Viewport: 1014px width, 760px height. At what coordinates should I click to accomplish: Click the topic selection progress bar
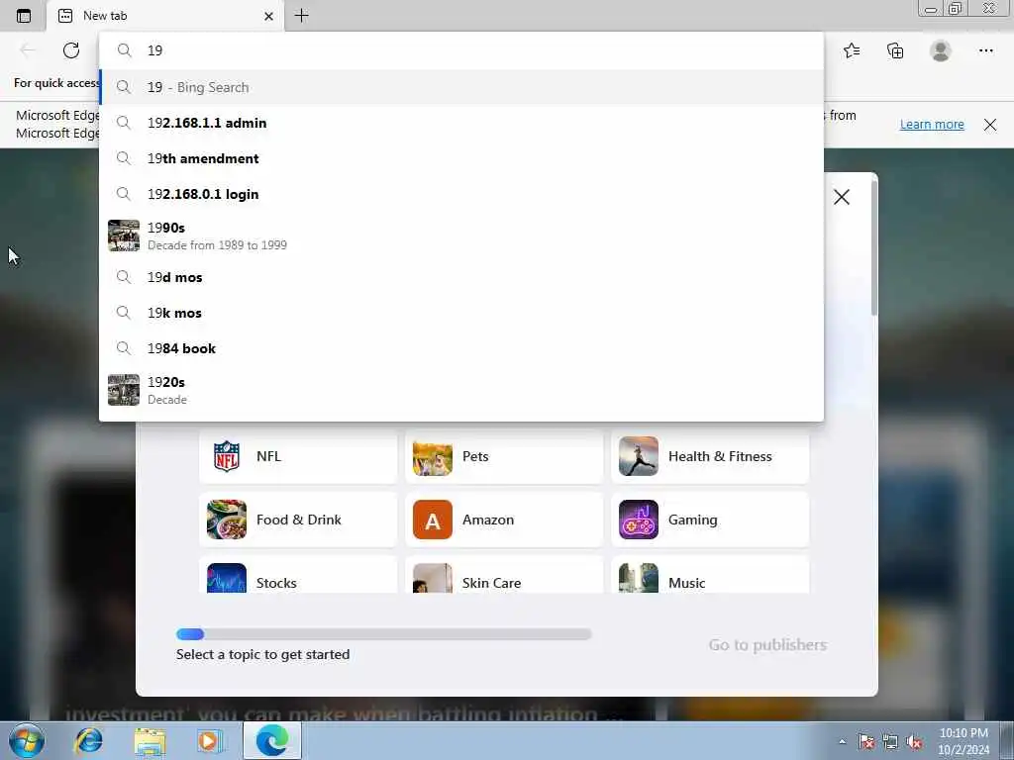coord(383,634)
